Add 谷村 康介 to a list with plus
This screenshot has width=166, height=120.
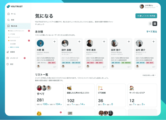click(154, 41)
